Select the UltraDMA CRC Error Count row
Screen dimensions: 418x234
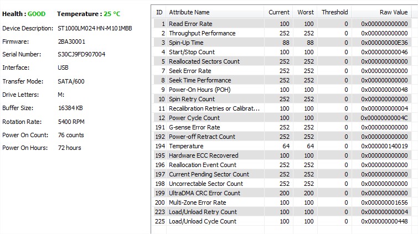point(282,193)
